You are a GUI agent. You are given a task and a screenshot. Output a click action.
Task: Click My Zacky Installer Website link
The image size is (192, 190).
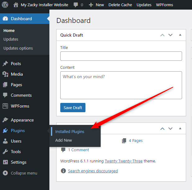(x=44, y=5)
